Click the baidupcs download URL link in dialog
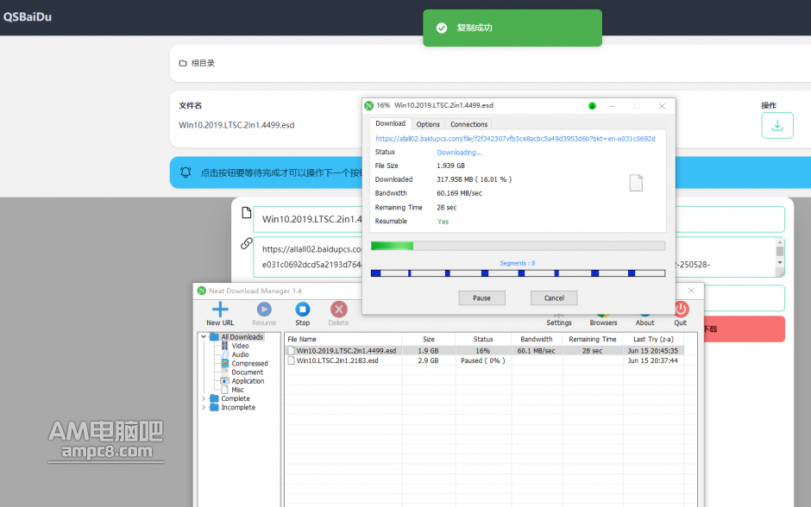Screen dimensions: 811x507 click(515, 139)
